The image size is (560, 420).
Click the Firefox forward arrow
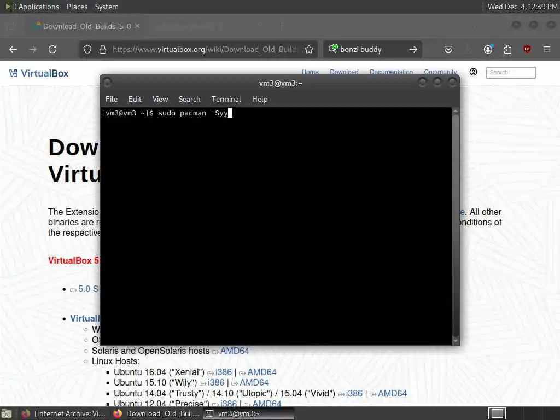click(x=33, y=49)
